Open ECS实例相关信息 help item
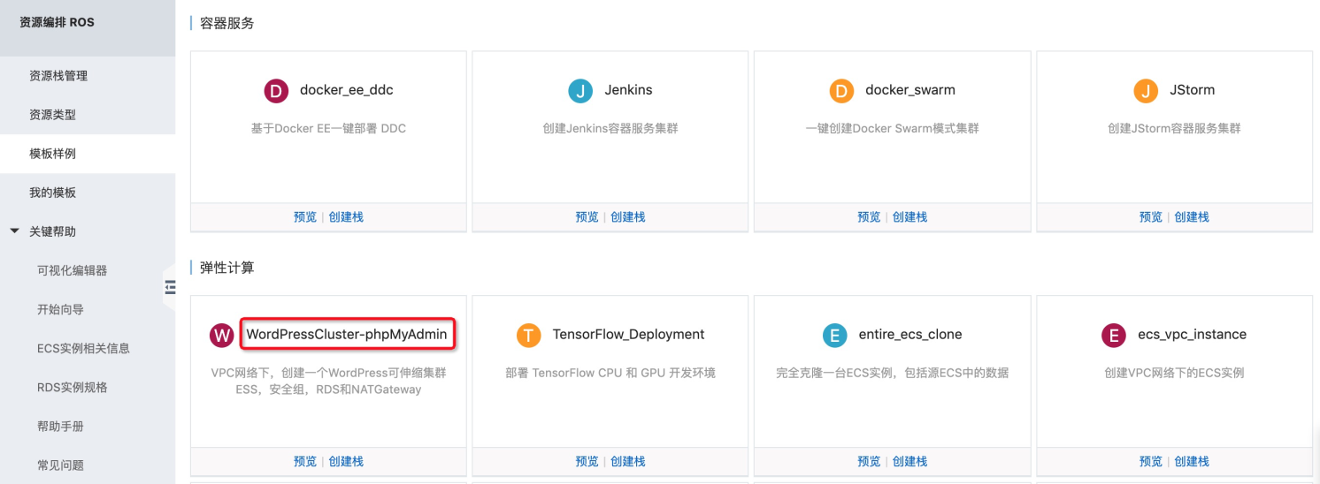The width and height of the screenshot is (1320, 484). (x=83, y=348)
